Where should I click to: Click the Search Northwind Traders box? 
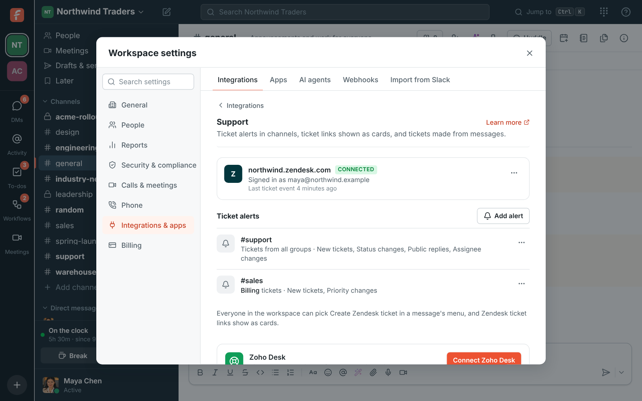click(x=345, y=12)
